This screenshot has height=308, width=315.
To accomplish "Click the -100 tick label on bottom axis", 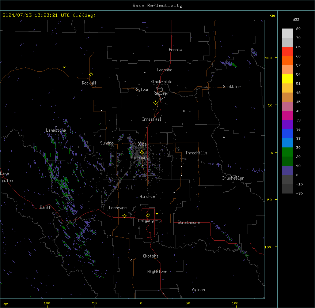I will (x=46, y=303).
